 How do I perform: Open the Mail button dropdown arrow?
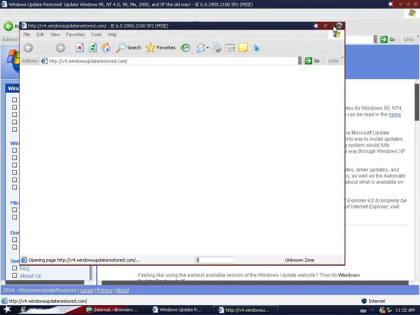pos(208,48)
